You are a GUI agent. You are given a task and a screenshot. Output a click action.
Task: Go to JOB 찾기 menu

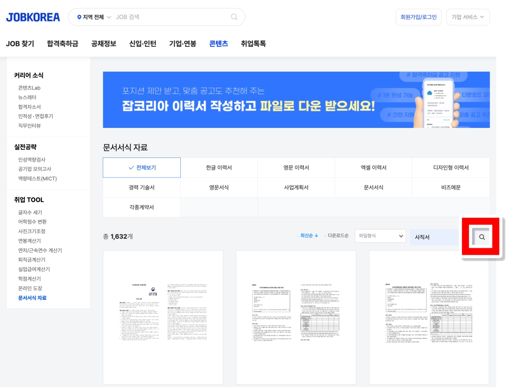tap(20, 44)
